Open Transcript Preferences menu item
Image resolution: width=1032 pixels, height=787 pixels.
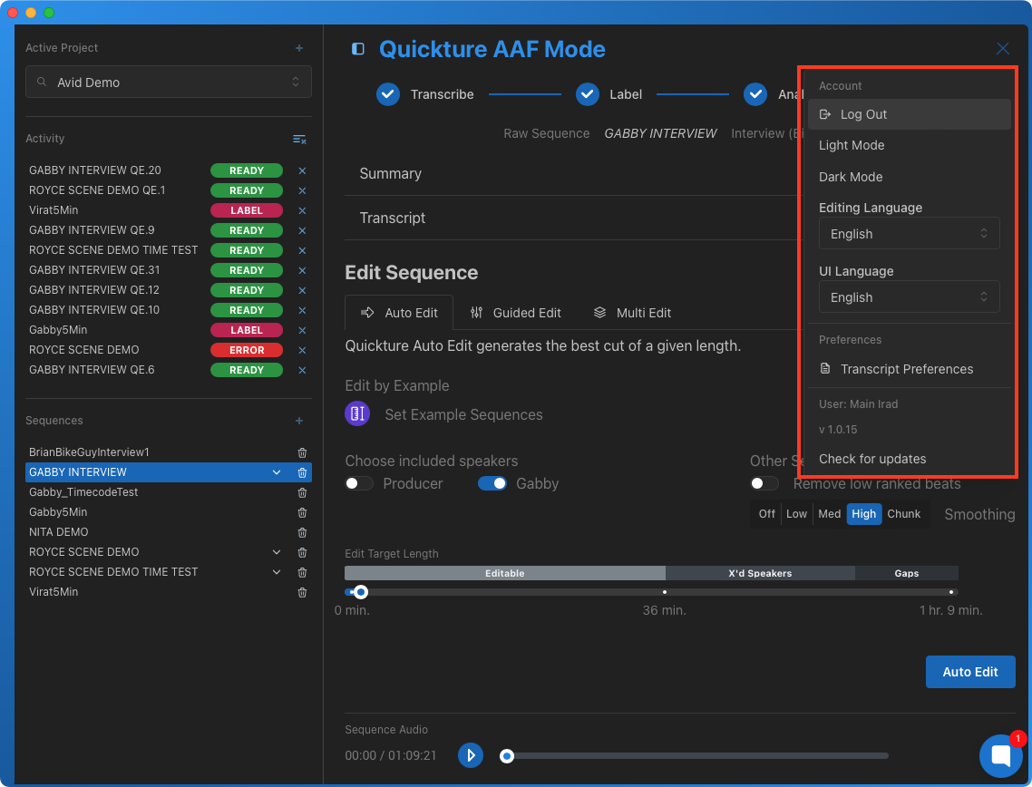coord(909,369)
